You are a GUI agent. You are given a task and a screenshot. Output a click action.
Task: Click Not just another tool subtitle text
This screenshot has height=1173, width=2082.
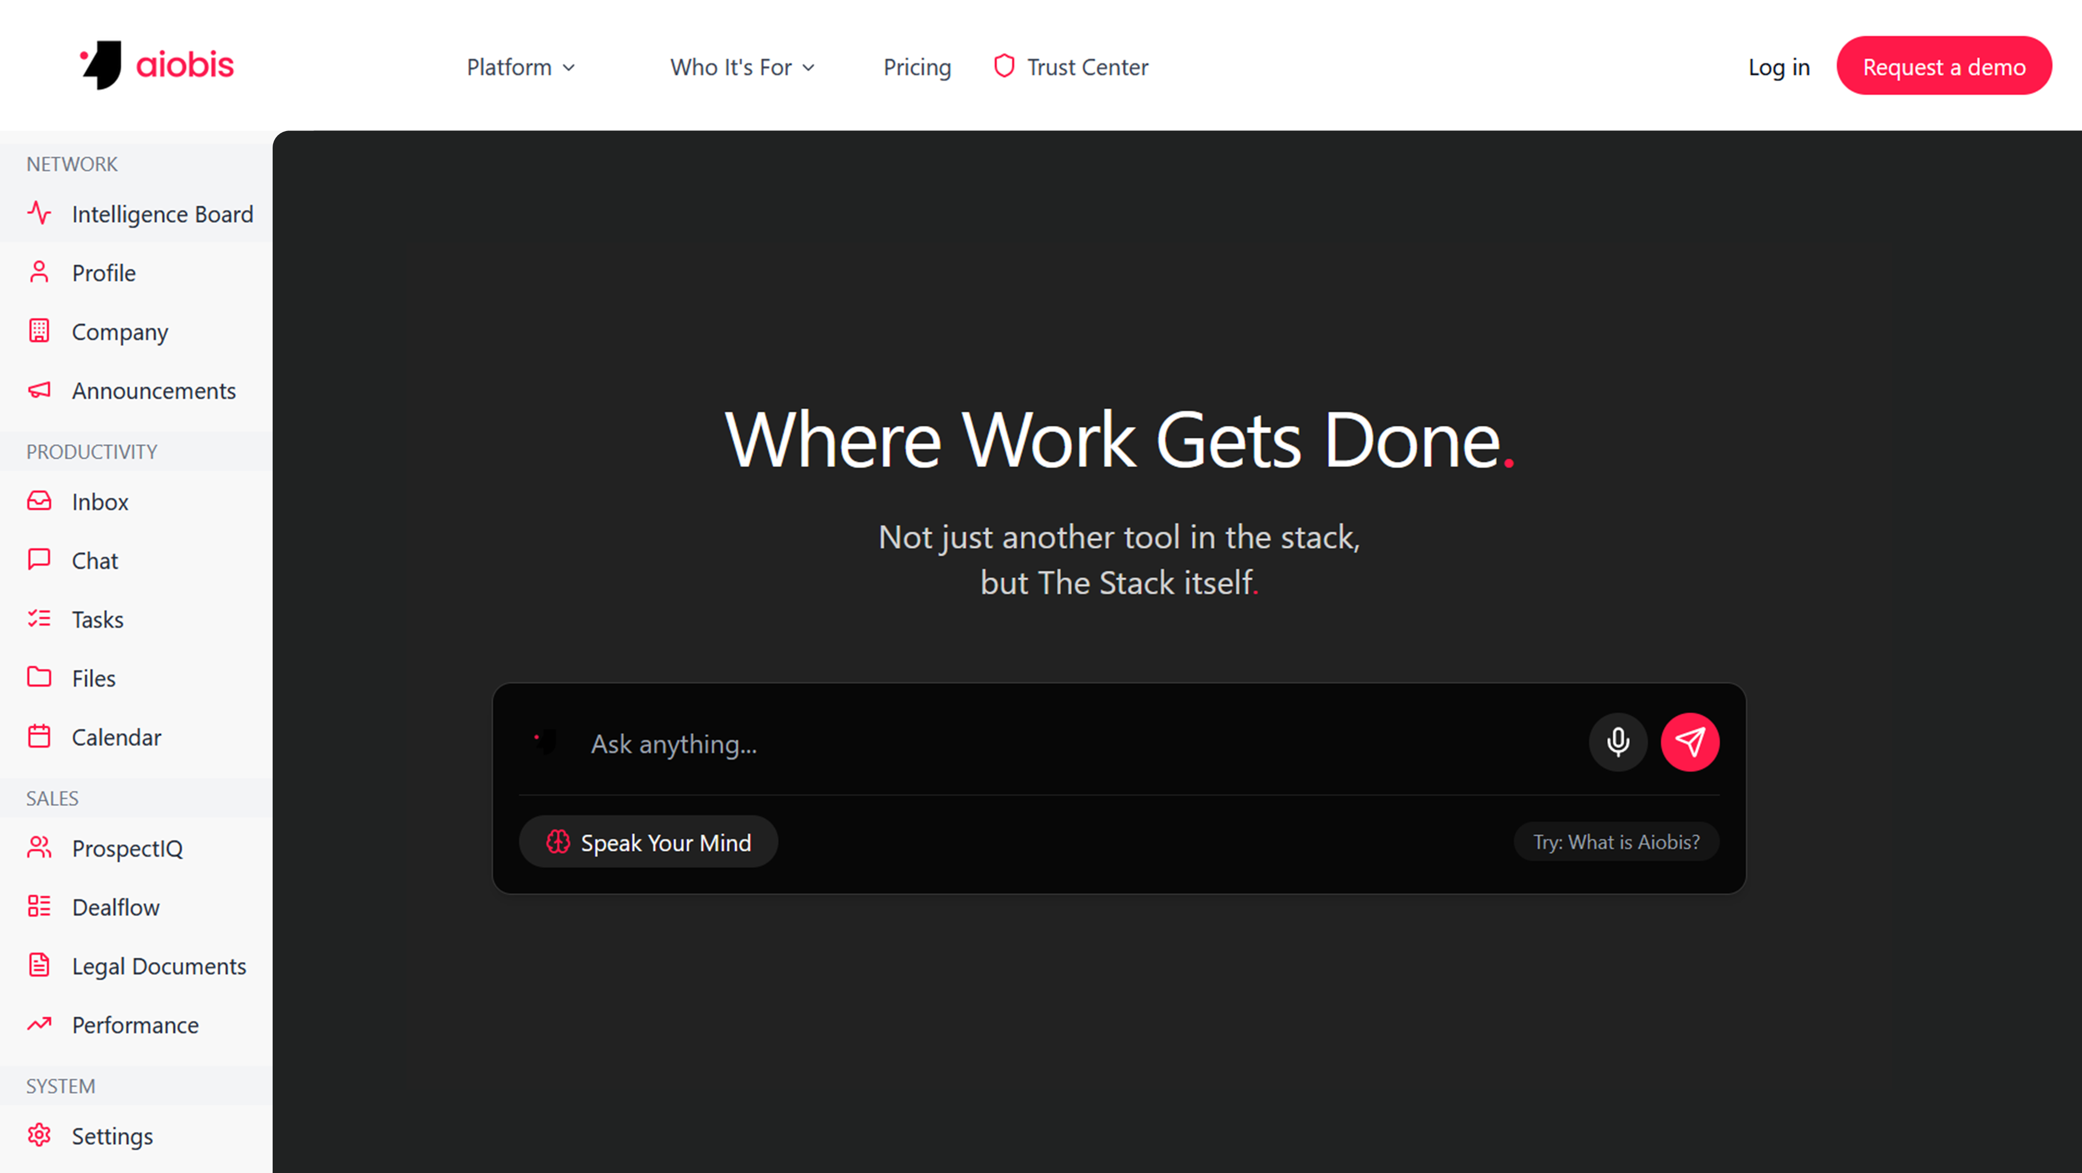1119,559
